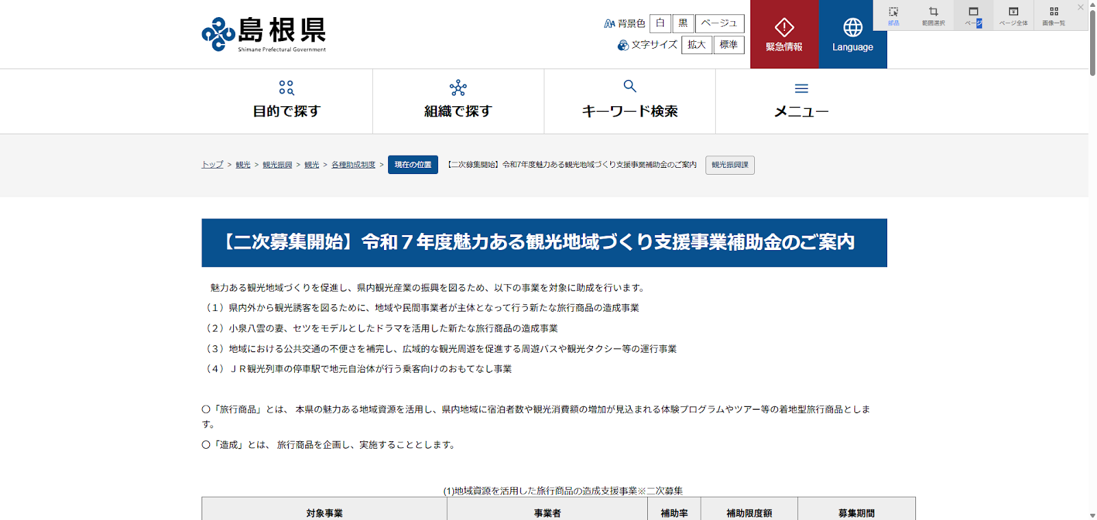Viewport: 1097px width, 520px height.
Task: Set background color to ベージュ
Action: pos(719,23)
